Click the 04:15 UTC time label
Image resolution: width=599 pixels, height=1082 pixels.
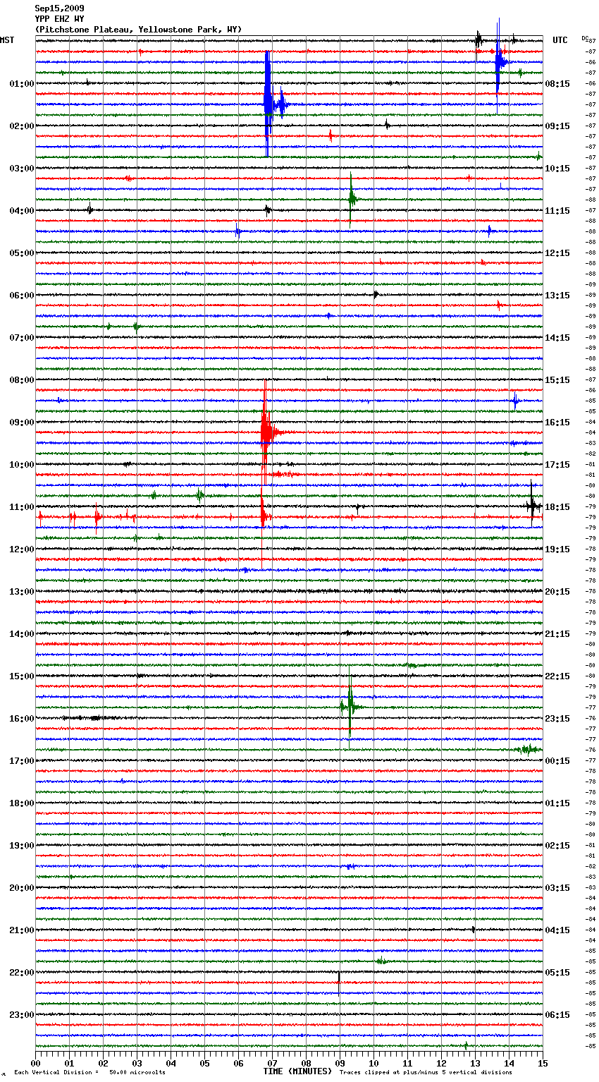[557, 930]
